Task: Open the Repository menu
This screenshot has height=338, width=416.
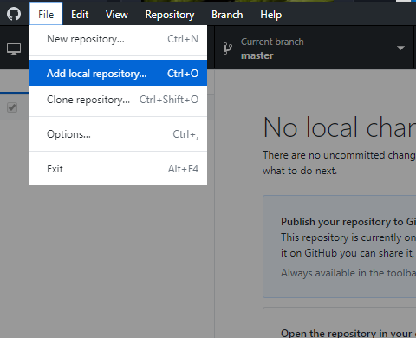Action: pos(170,15)
